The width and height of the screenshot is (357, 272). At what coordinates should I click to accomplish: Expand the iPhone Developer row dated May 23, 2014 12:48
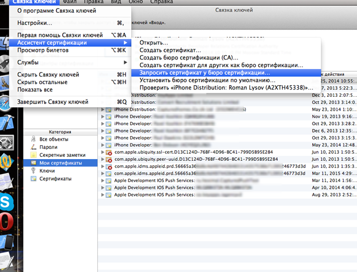102,145
